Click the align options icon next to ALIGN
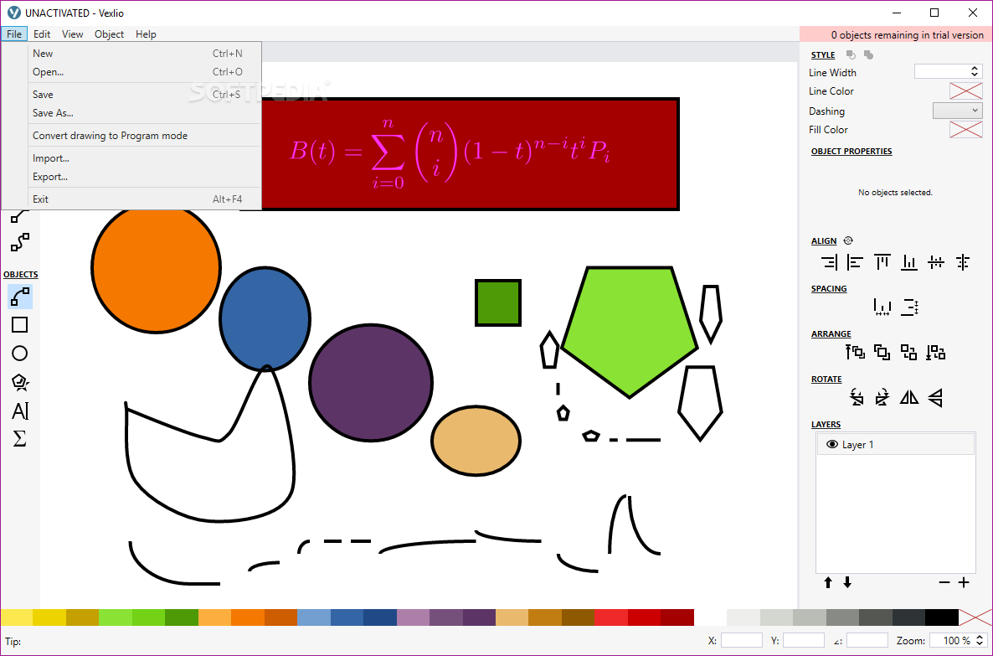The width and height of the screenshot is (993, 656). [849, 240]
